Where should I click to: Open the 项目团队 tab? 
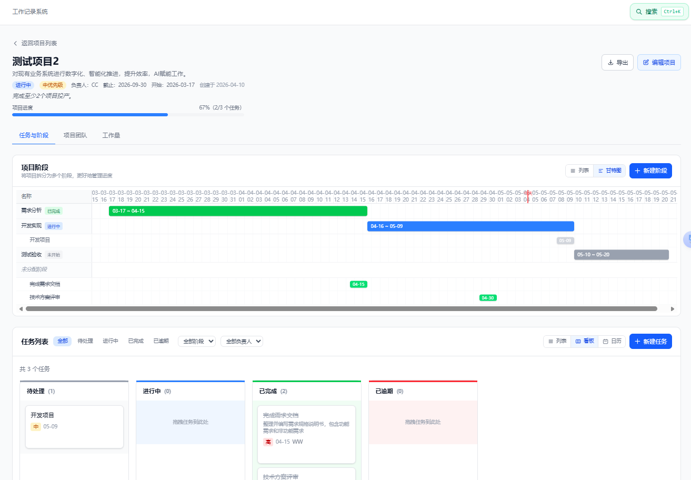point(75,135)
